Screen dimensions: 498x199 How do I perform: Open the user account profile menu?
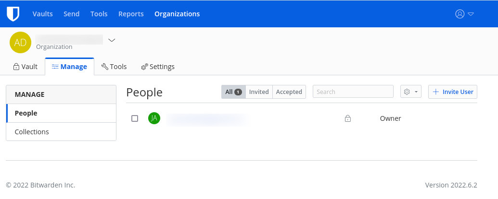click(x=464, y=14)
